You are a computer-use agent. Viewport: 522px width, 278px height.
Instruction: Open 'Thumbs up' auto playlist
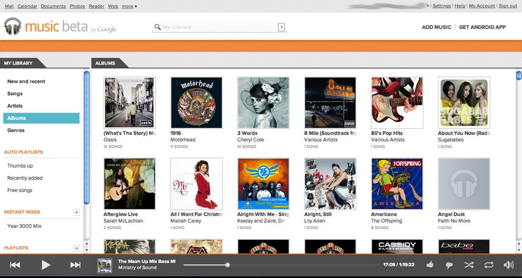click(x=20, y=166)
